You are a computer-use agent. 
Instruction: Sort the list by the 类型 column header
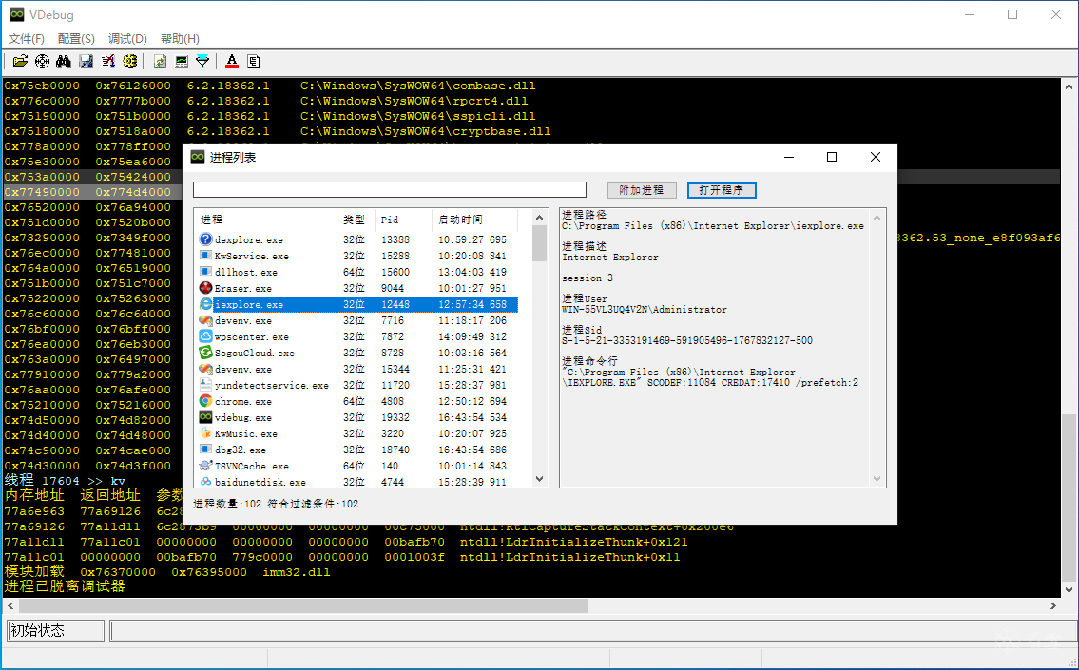356,220
